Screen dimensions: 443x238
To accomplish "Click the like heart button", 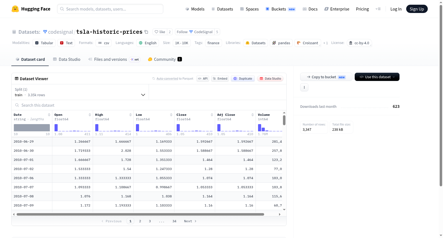I will point(160,32).
